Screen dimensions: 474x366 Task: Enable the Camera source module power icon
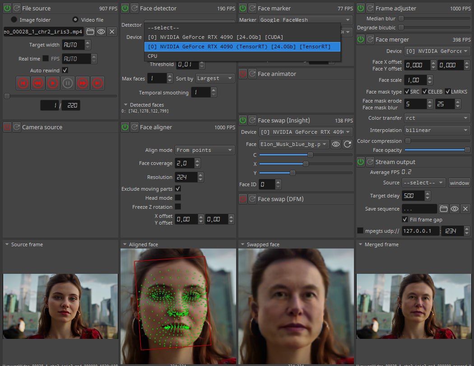point(7,127)
